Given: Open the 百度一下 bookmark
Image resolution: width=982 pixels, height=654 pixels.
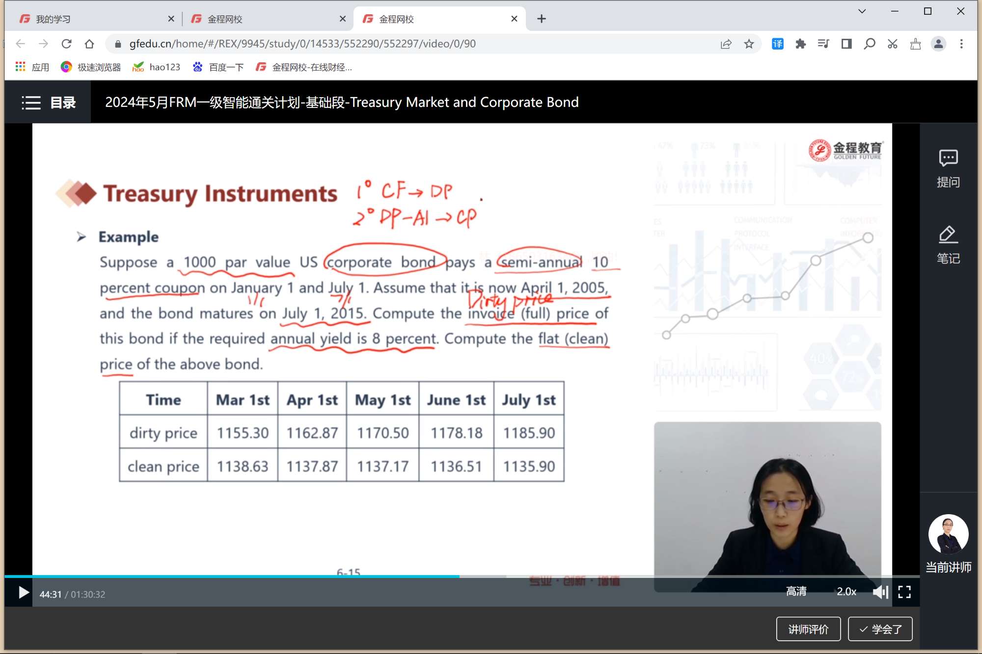Looking at the screenshot, I should 218,67.
